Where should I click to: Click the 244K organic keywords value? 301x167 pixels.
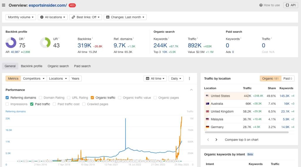160,45
